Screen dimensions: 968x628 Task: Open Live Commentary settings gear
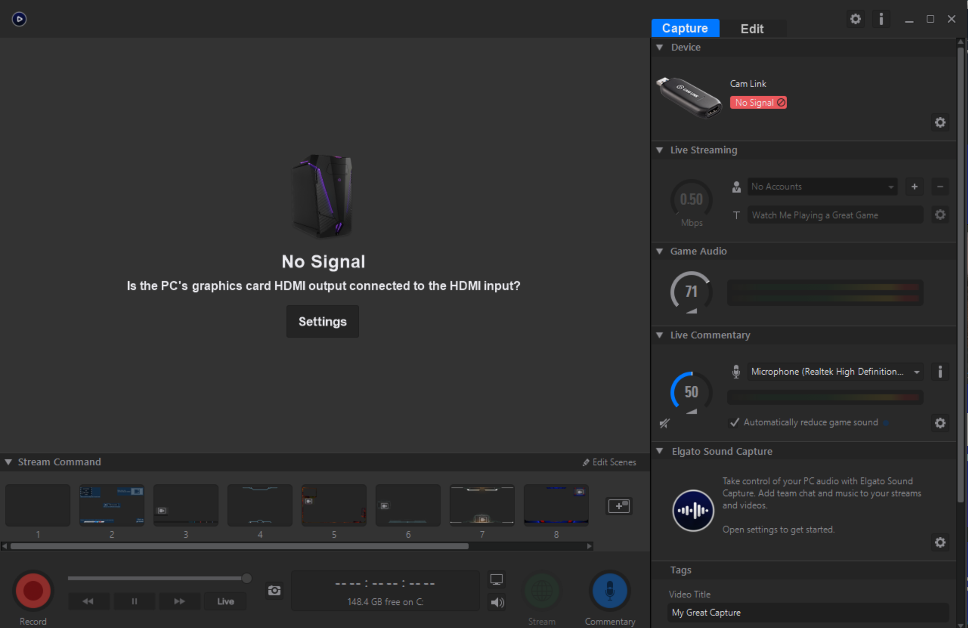pos(940,423)
